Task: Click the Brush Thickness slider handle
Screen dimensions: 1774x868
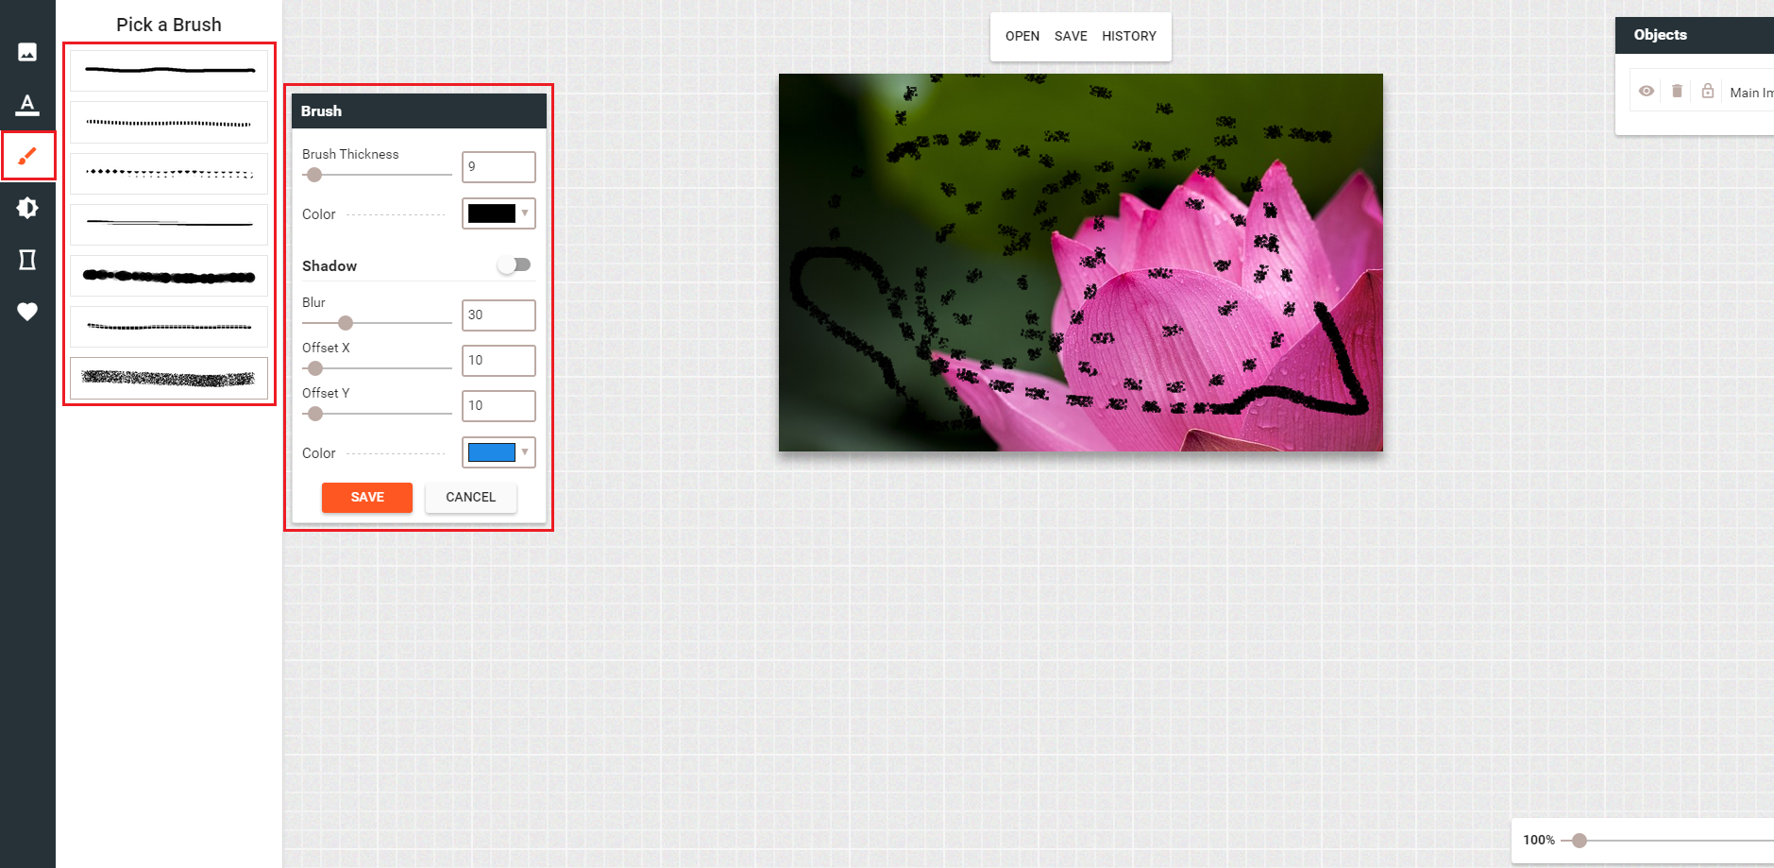Action: coord(314,175)
